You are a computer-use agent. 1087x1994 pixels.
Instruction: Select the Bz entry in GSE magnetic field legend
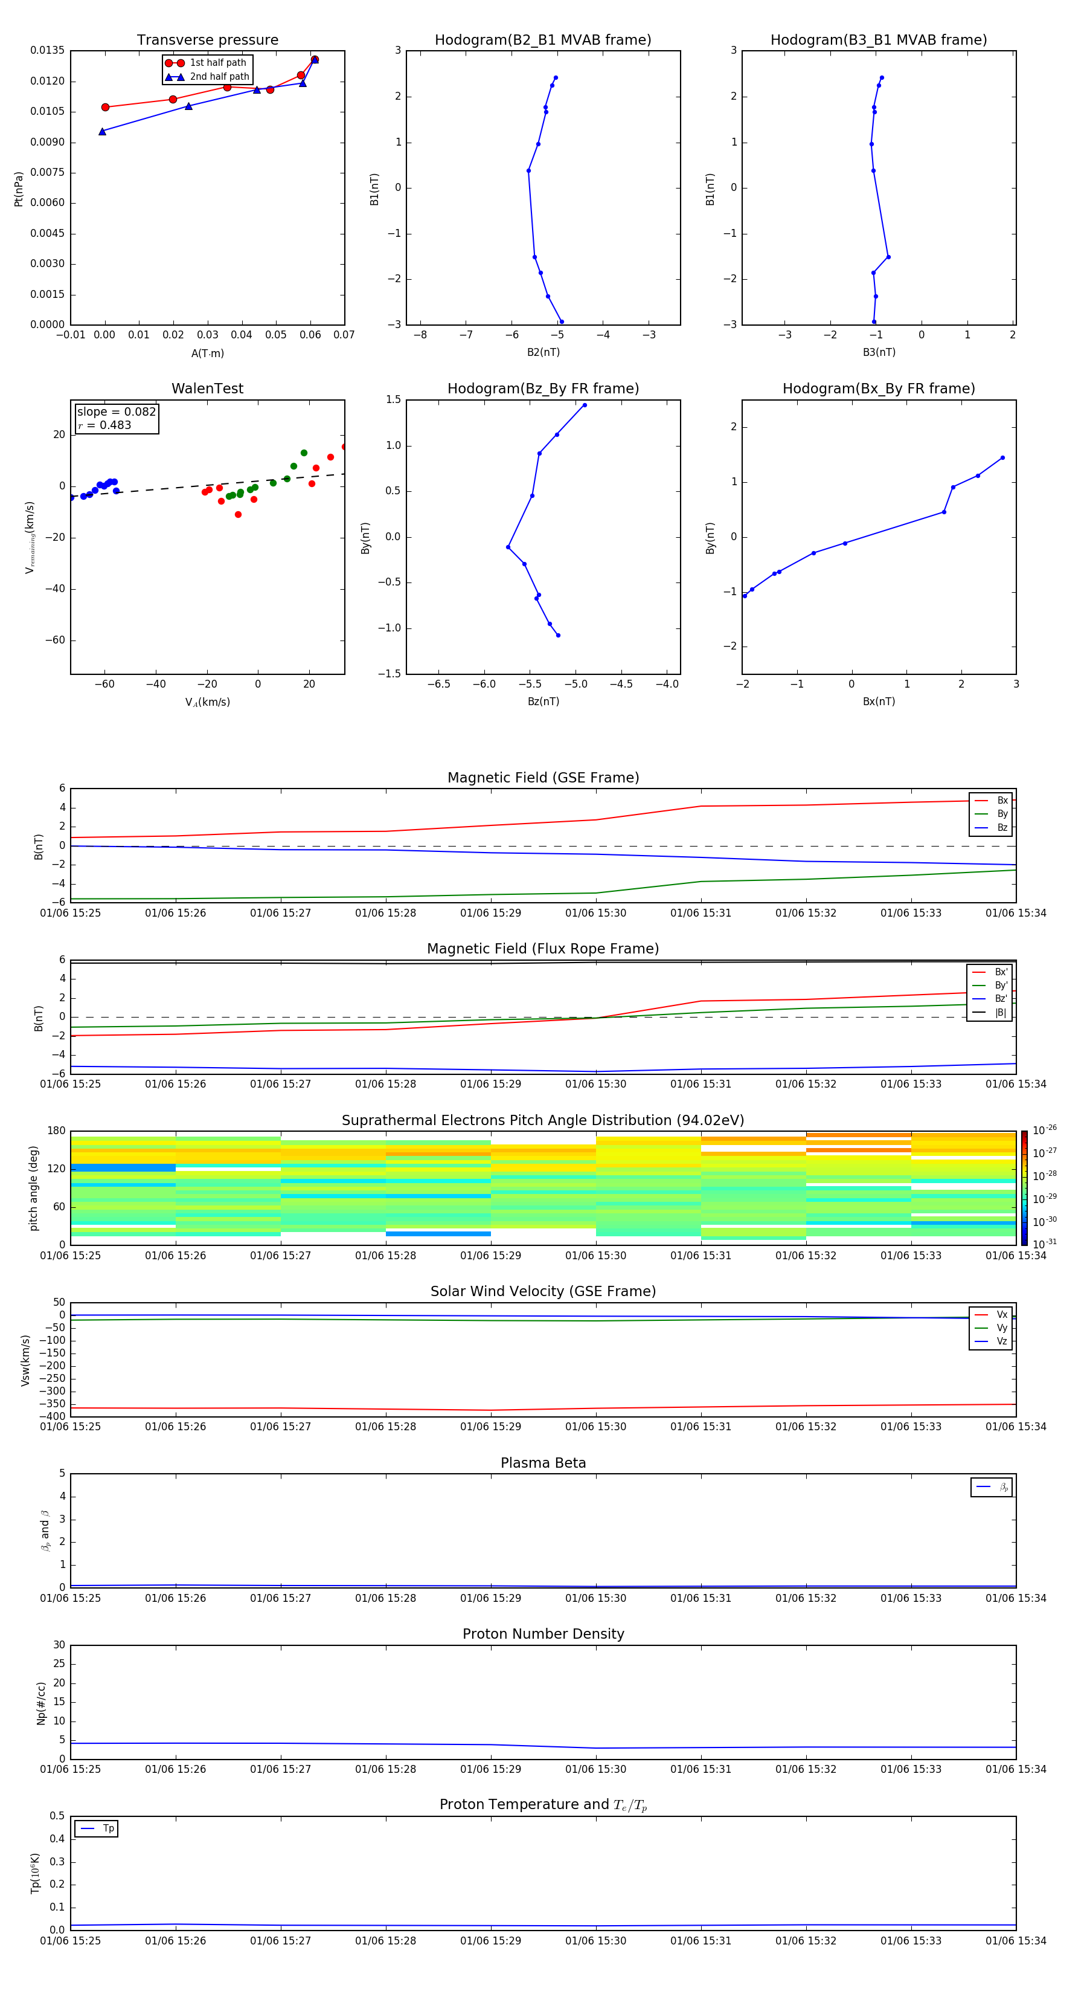click(x=991, y=828)
